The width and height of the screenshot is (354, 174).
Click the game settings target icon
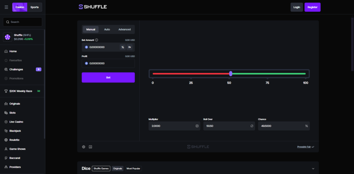84,147
